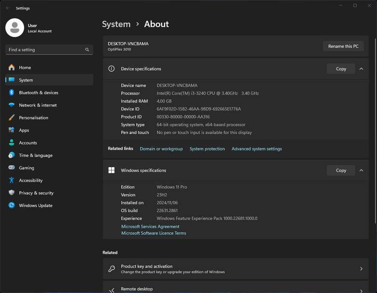Open Product key and activation chevron
Image resolution: width=377 pixels, height=293 pixels.
click(361, 269)
